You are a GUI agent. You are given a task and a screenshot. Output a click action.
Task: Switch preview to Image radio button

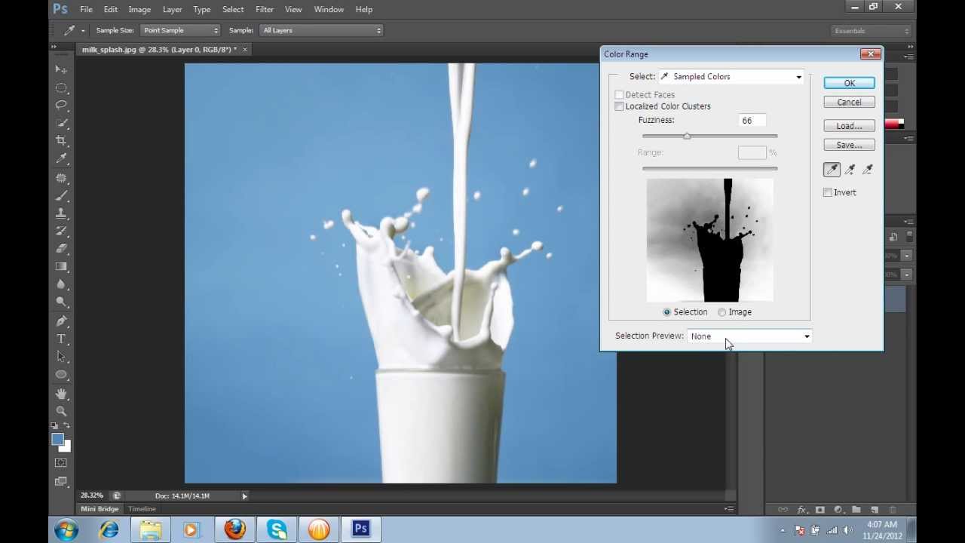coord(721,311)
